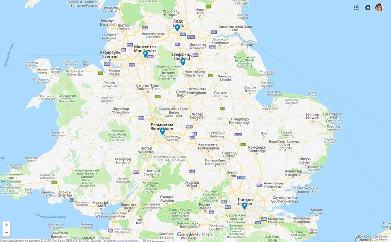Click the Oxford city label
This screenshot has width=391, height=242.
pos(192,184)
